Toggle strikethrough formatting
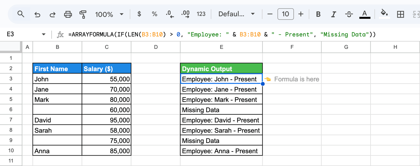 click(349, 14)
